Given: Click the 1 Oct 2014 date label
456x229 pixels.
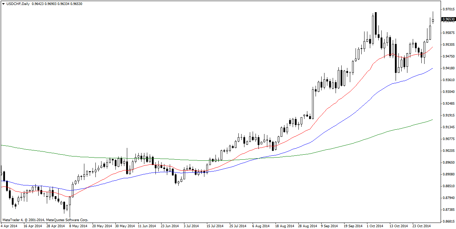Looking at the screenshot, I should pyautogui.click(x=375, y=226).
